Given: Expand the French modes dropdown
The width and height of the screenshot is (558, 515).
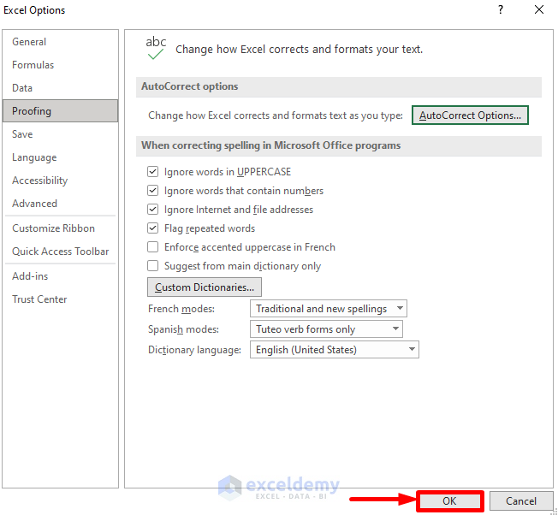Looking at the screenshot, I should (x=329, y=308).
